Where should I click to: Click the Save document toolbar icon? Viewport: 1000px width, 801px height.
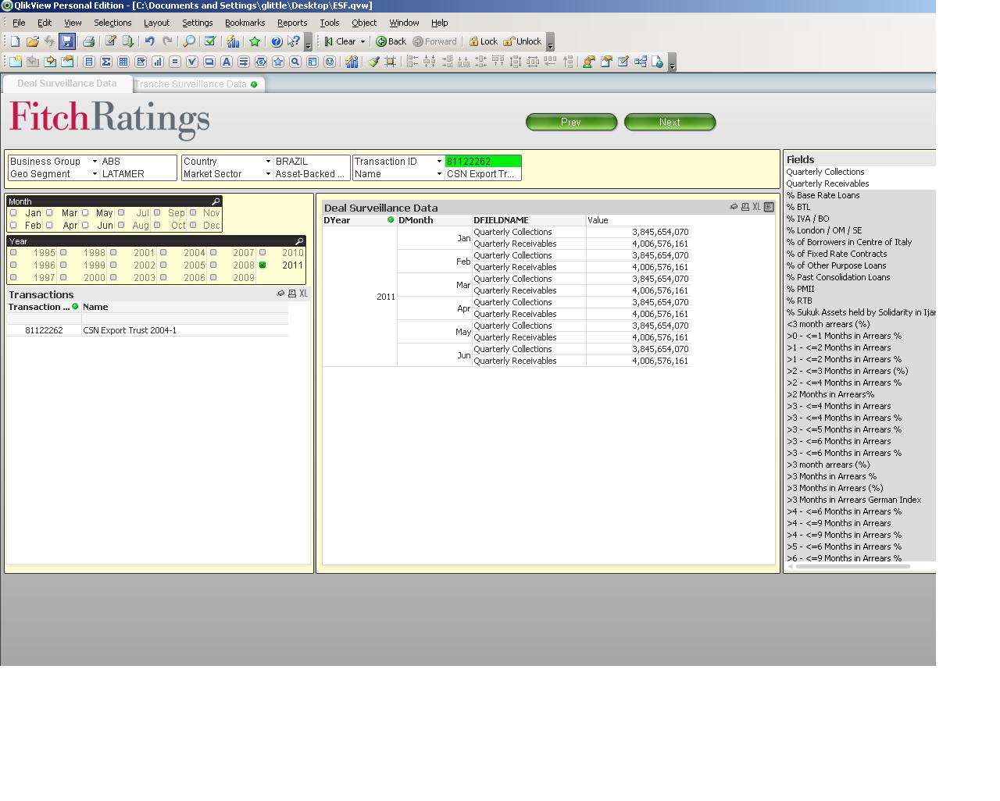click(x=67, y=41)
